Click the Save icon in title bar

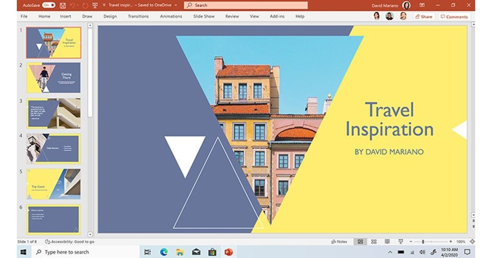coord(63,5)
